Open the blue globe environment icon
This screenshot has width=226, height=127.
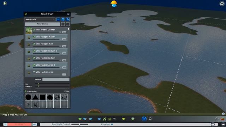(144, 119)
